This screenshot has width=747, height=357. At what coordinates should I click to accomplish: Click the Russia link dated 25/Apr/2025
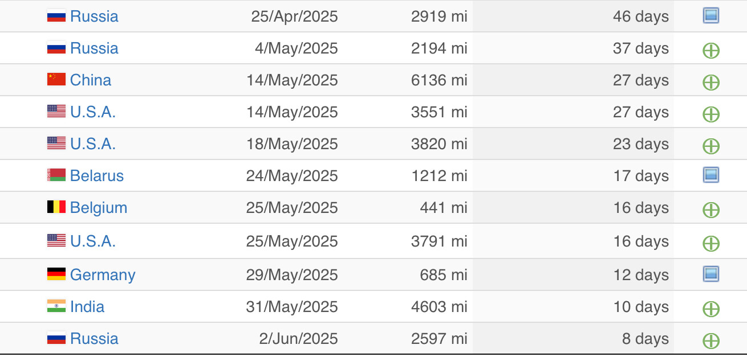pos(94,16)
